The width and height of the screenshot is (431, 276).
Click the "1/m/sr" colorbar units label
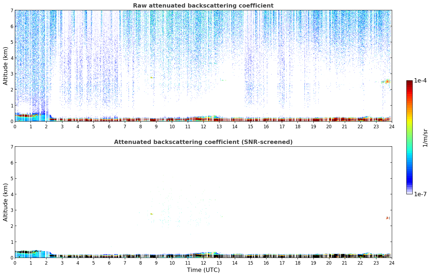425,138
